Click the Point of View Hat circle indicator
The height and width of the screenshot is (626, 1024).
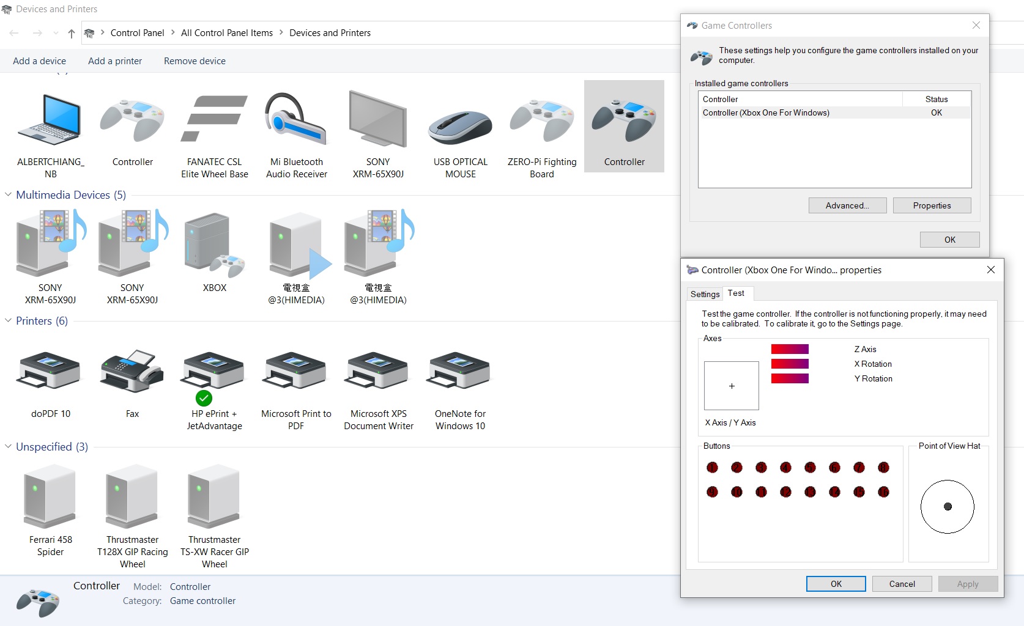(x=948, y=506)
